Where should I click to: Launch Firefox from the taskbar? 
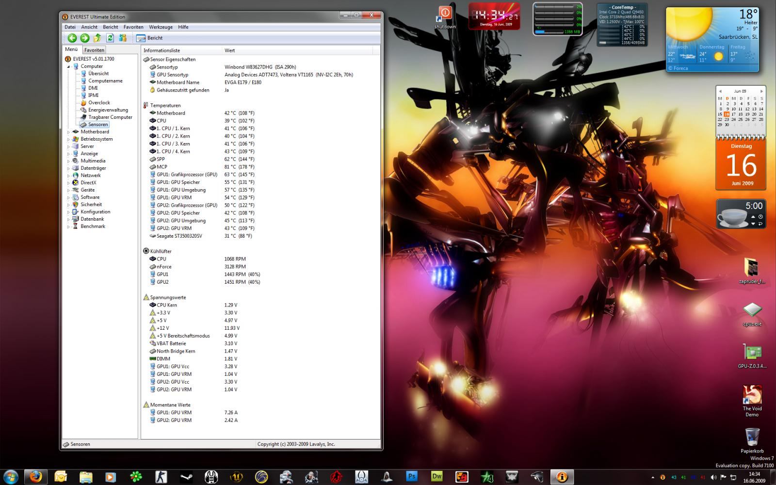[x=36, y=476]
